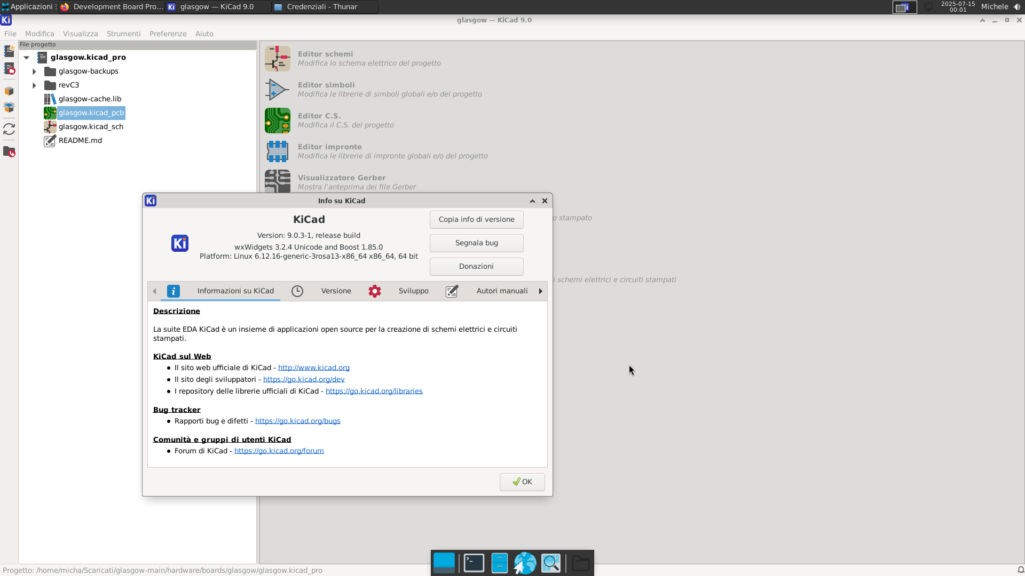Click the Sviluppo gear tab icon

(375, 291)
